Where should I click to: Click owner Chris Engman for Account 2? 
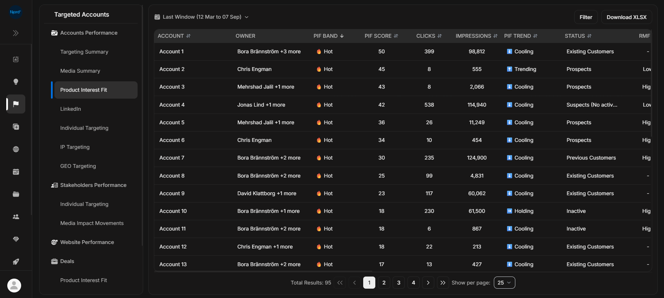click(254, 69)
